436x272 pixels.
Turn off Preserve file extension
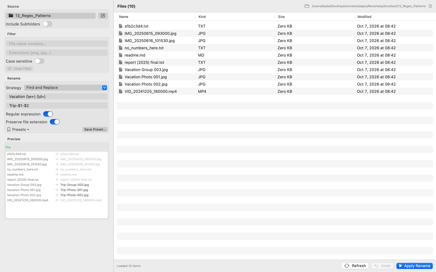coord(55,122)
